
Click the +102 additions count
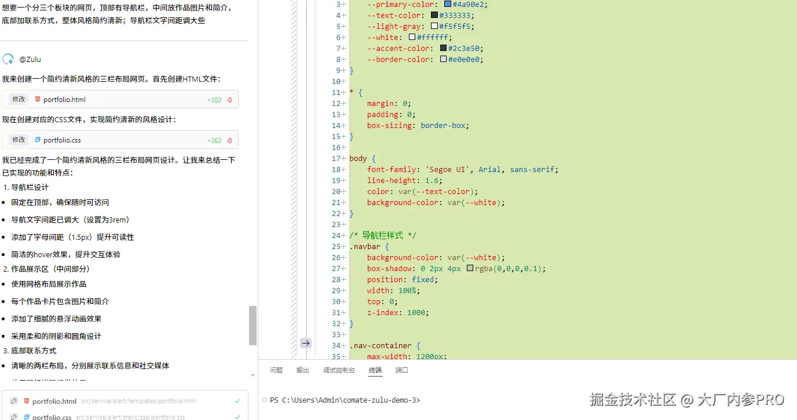(214, 100)
